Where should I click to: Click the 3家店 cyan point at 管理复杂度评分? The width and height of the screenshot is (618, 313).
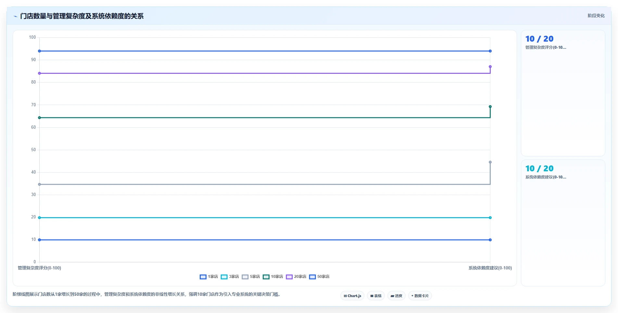[40, 218]
